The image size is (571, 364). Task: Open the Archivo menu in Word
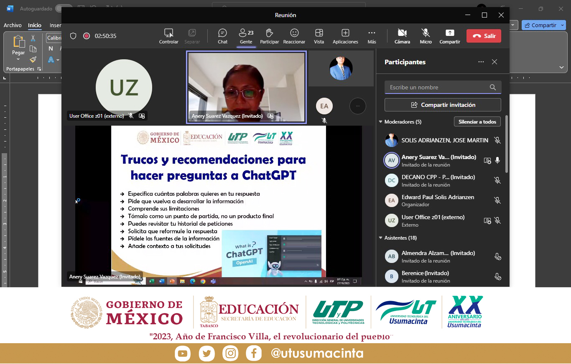(13, 25)
